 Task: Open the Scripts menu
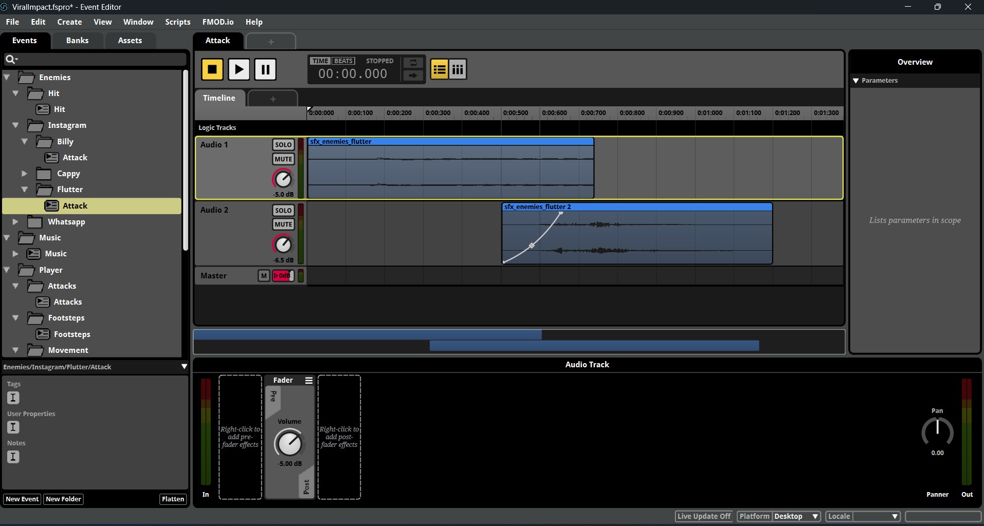click(178, 22)
